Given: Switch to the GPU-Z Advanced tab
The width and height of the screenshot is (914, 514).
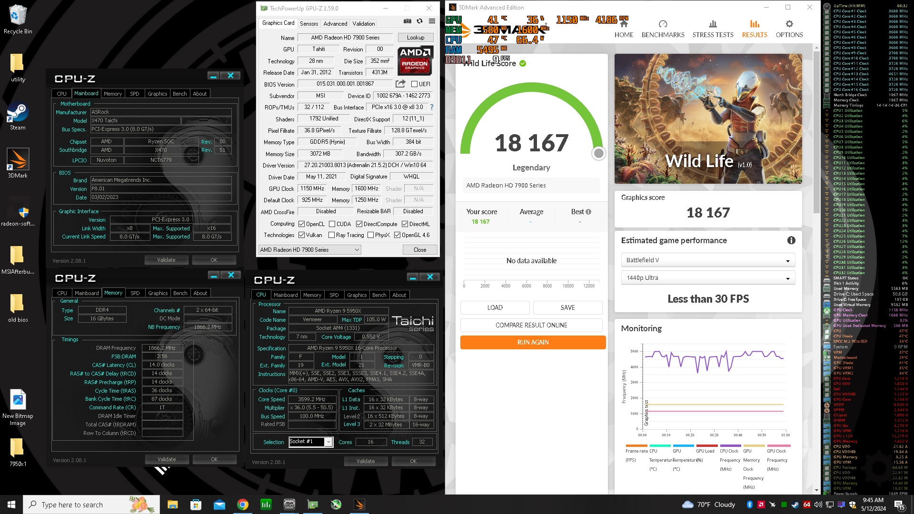Looking at the screenshot, I should pos(335,23).
